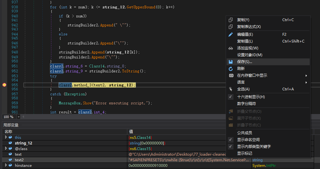The width and height of the screenshot is (320, 169).
Task: Click the floppy disk icon for 保存
Action: click(231, 62)
